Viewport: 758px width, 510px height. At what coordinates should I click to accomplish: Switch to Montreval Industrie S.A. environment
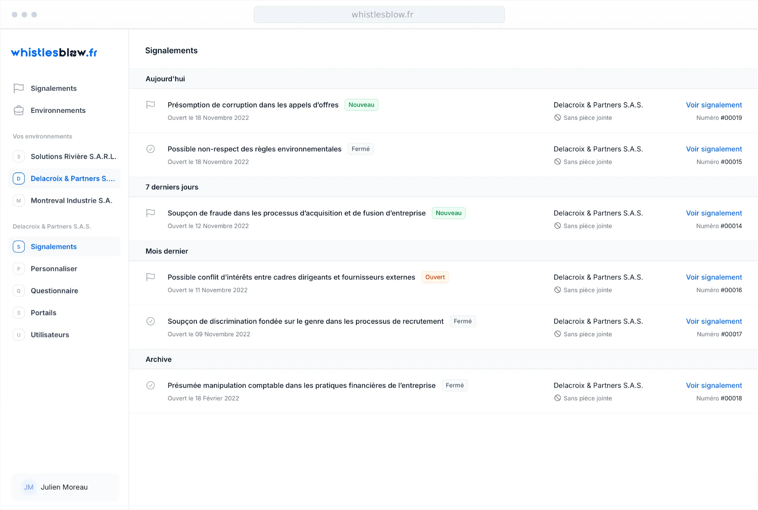pyautogui.click(x=71, y=201)
